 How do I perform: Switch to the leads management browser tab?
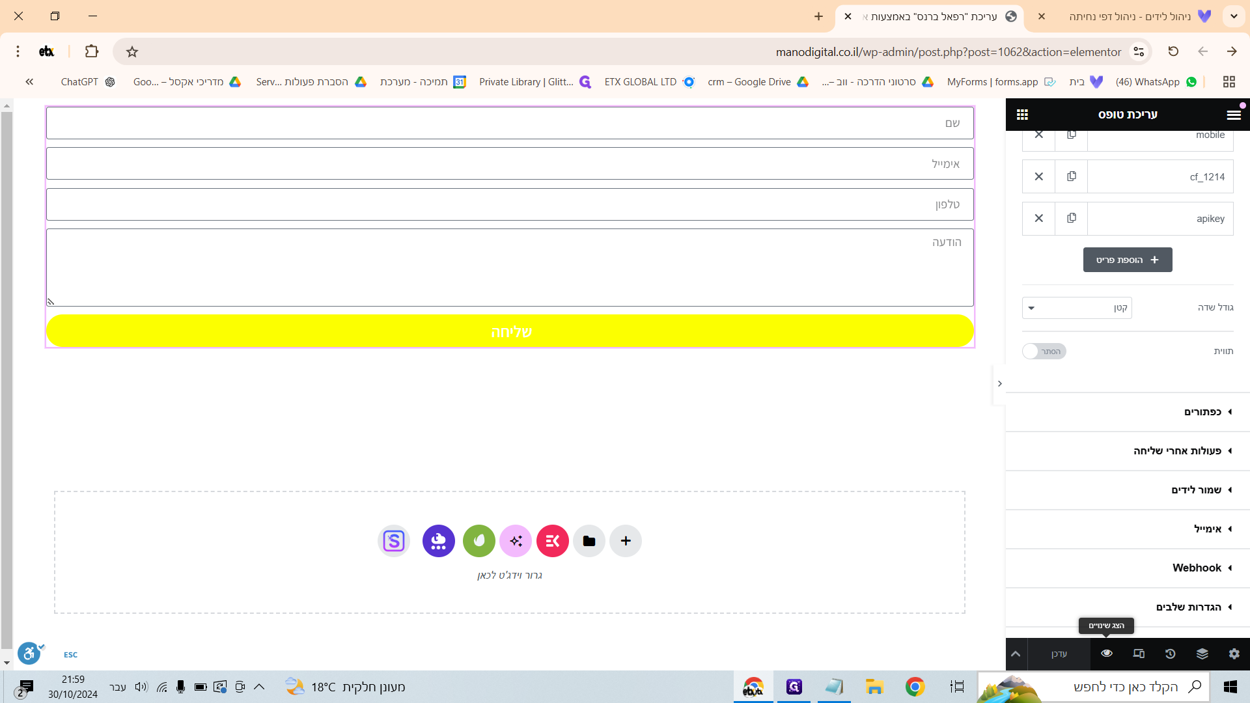(x=1136, y=16)
